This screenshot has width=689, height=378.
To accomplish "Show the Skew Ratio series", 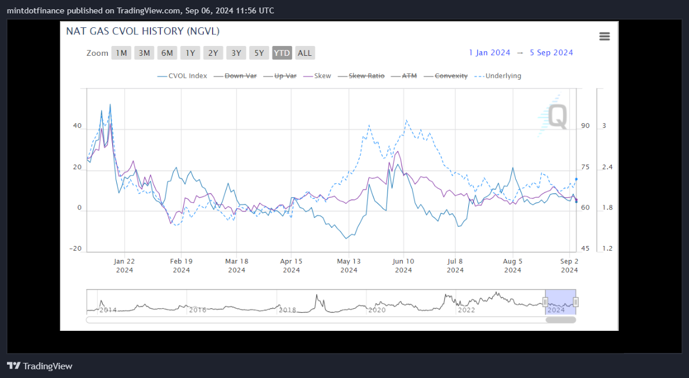I will [361, 76].
